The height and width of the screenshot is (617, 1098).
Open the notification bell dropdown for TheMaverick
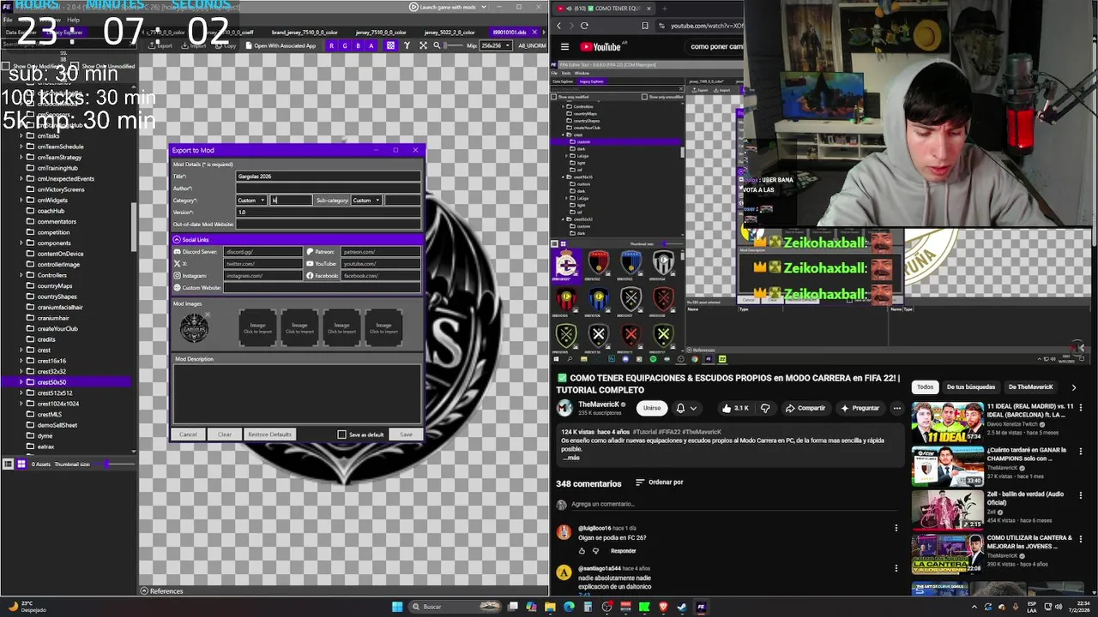click(x=686, y=408)
